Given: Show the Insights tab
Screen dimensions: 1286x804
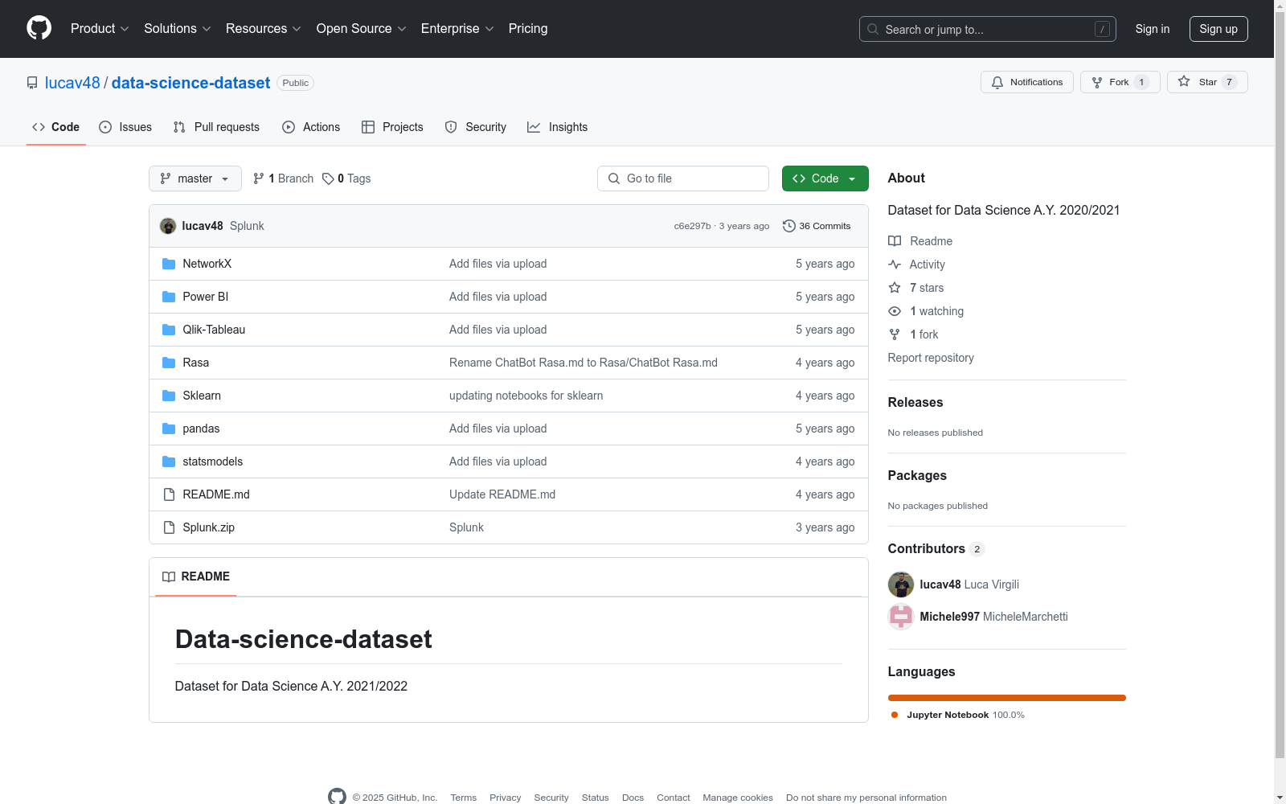Looking at the screenshot, I should [557, 127].
